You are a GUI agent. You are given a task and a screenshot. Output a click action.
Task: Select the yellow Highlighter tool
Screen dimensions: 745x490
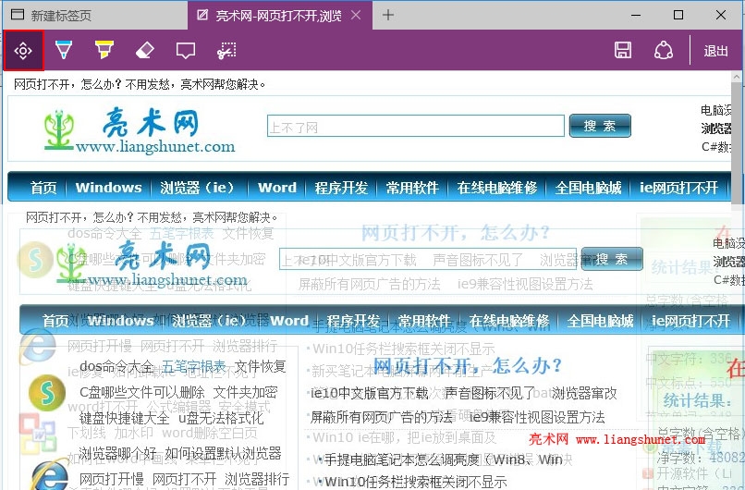click(104, 50)
